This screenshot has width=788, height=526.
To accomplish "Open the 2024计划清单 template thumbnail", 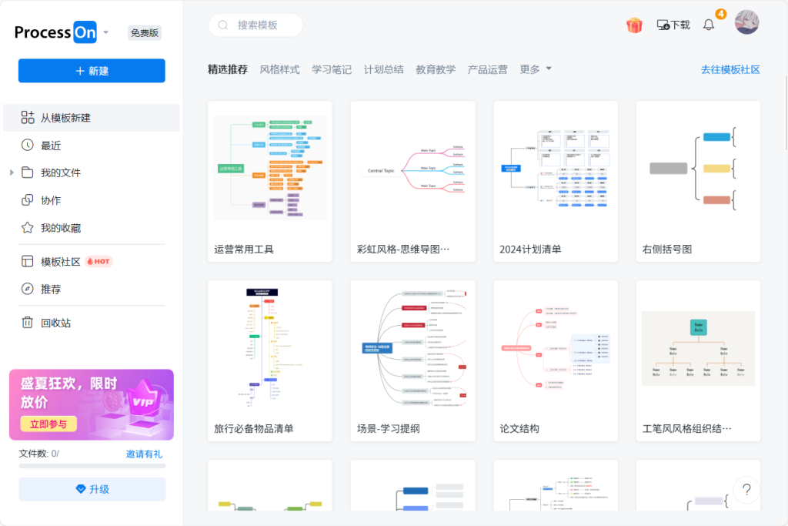I will [556, 168].
